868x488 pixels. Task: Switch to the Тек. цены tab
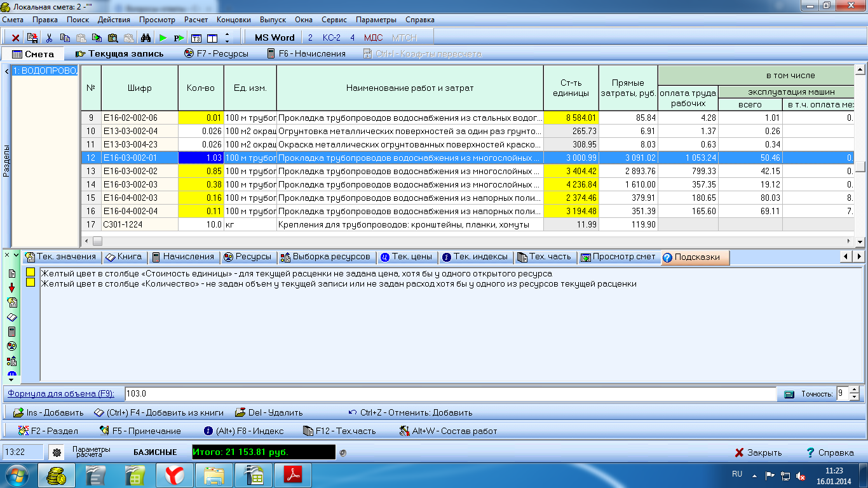406,257
